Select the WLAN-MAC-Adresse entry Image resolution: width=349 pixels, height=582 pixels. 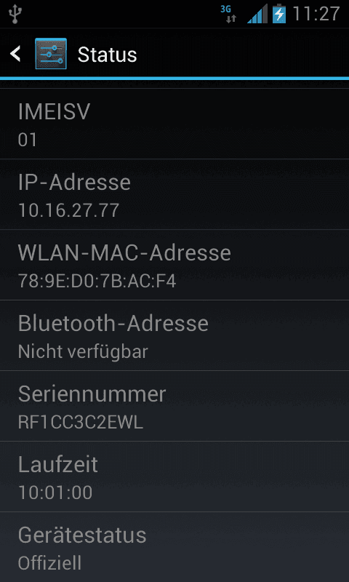click(x=174, y=265)
